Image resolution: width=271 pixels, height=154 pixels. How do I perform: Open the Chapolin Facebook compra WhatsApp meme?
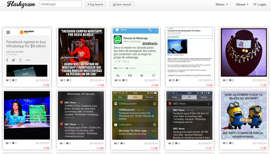point(81,52)
